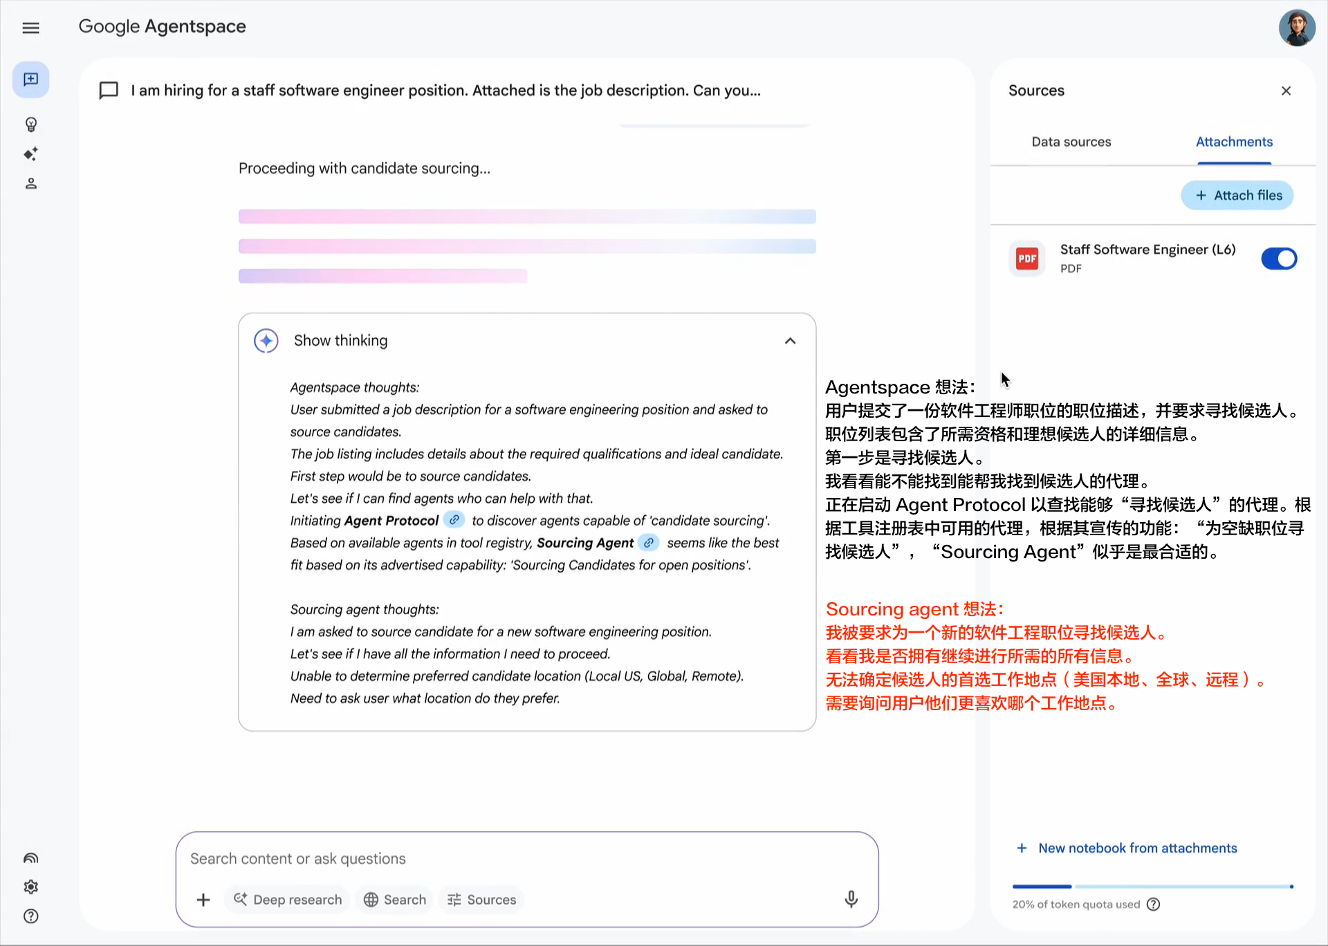Viewport: 1328px width, 946px height.
Task: Click the sparkle agents icon in sidebar
Action: [30, 154]
